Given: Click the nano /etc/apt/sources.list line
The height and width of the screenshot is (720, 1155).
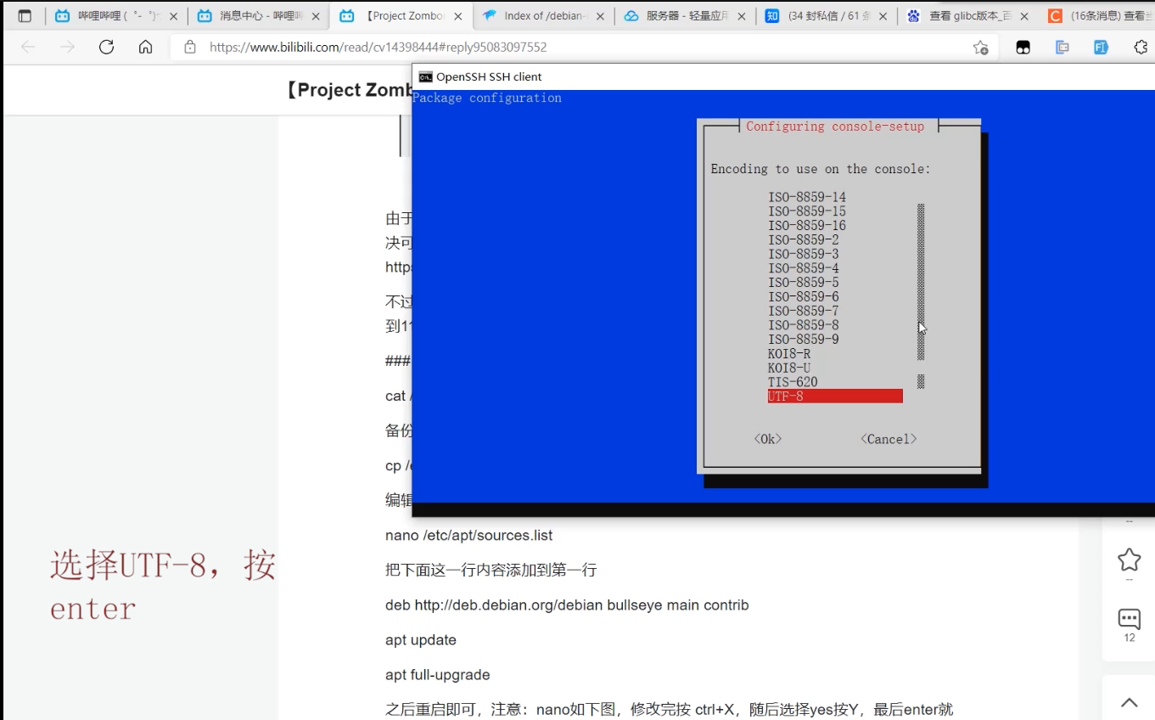Looking at the screenshot, I should [x=468, y=536].
